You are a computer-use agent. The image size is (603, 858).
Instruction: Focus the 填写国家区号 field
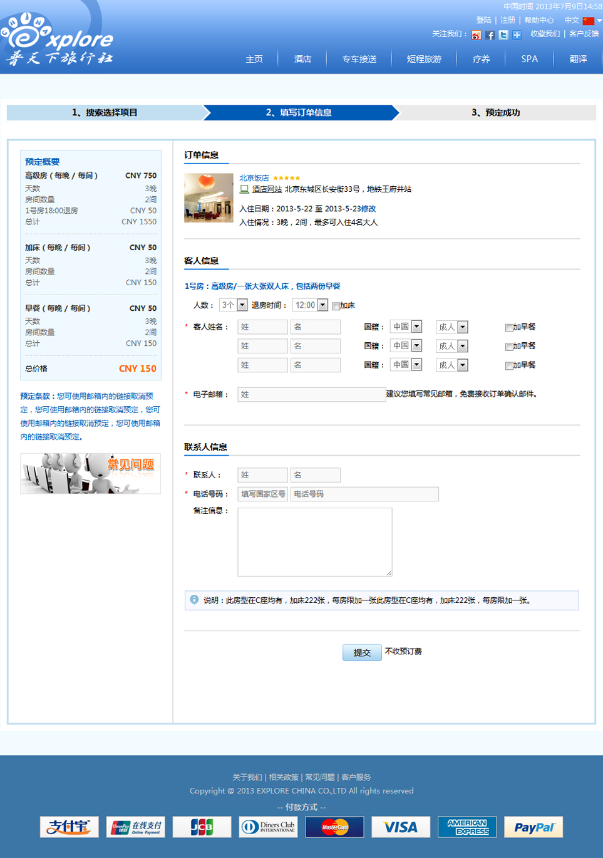[x=263, y=494]
